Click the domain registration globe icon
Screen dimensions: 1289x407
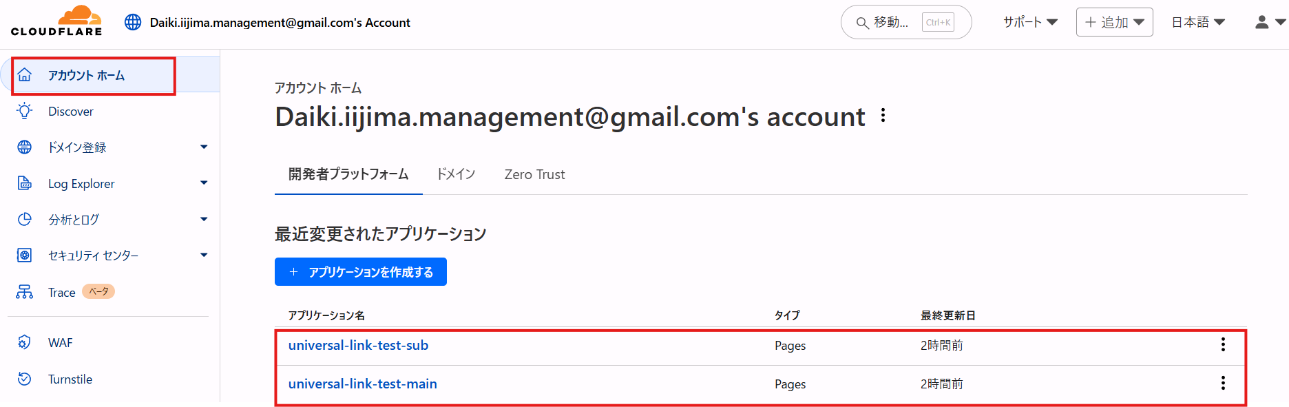[x=25, y=147]
